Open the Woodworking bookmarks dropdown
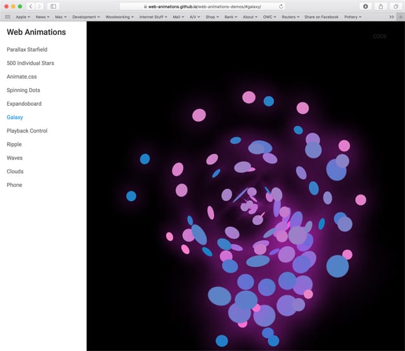This screenshot has width=405, height=351. (x=119, y=17)
